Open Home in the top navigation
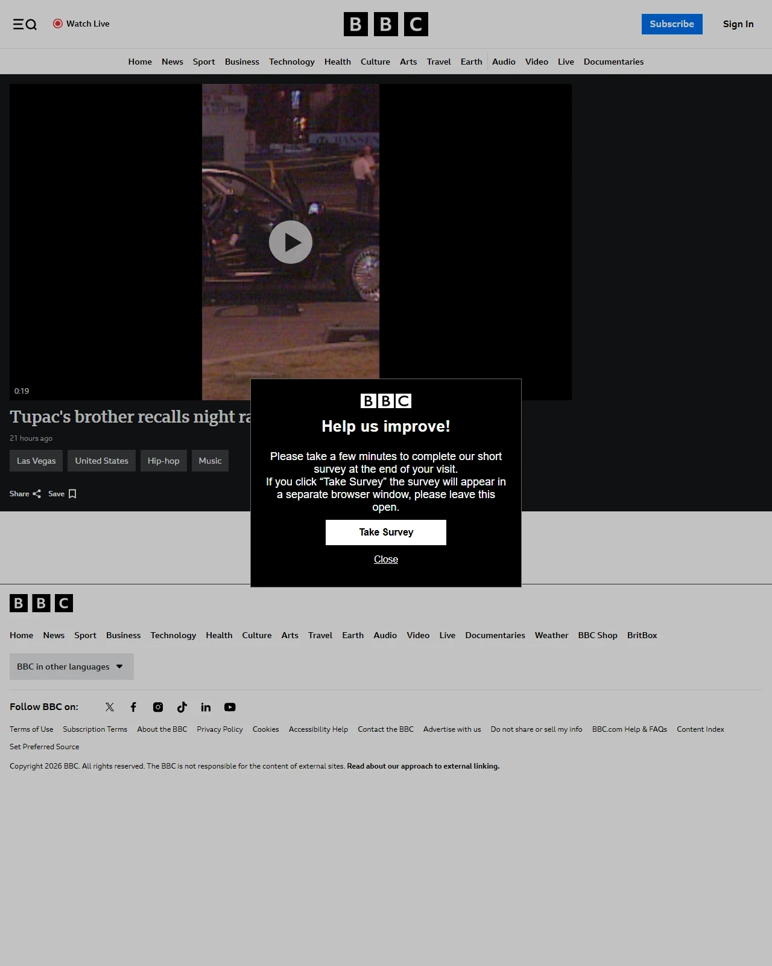 (140, 62)
